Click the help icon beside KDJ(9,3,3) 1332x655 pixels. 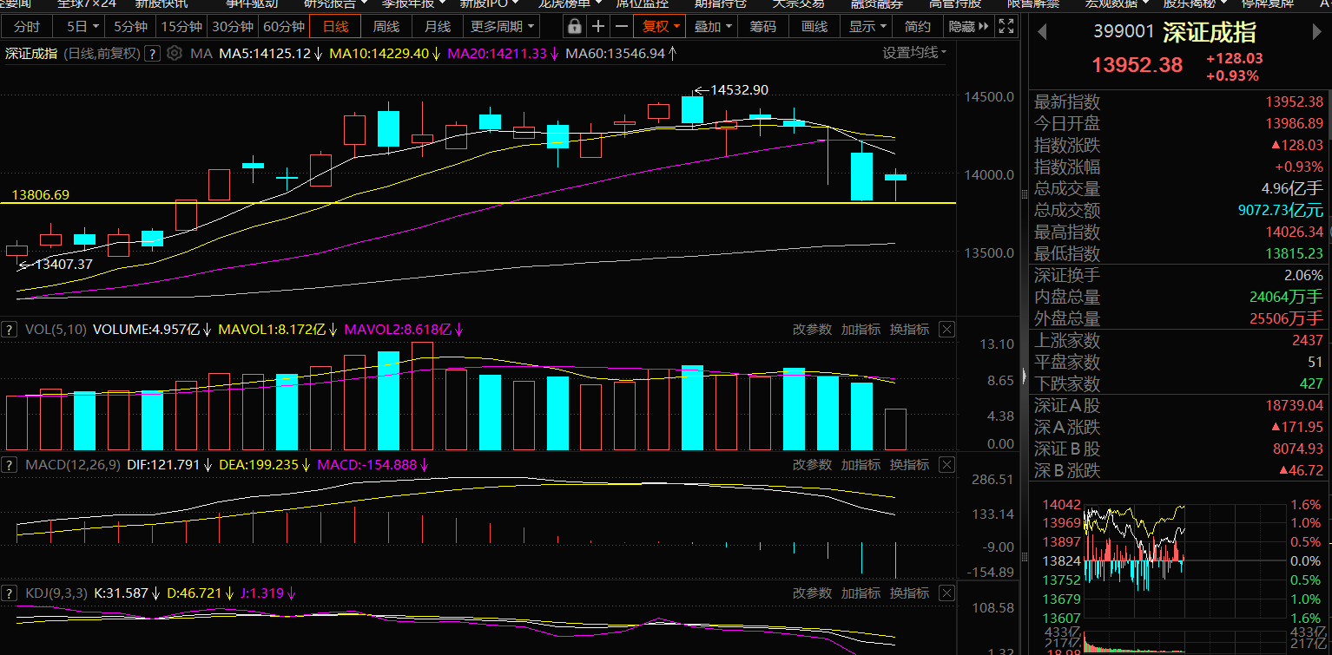point(10,593)
